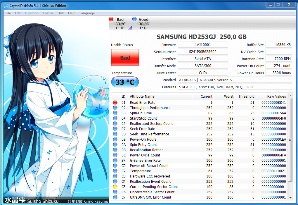Open the File menu

pyautogui.click(x=8, y=13)
